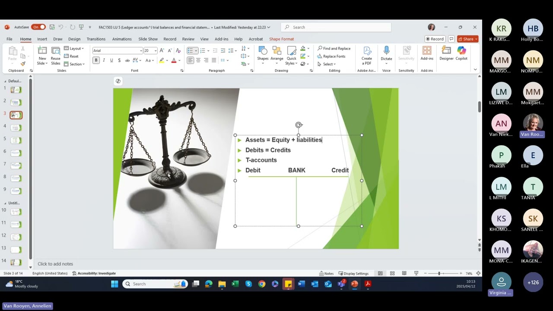
Task: Click the Undo arrow in title bar
Action: [x=61, y=27]
